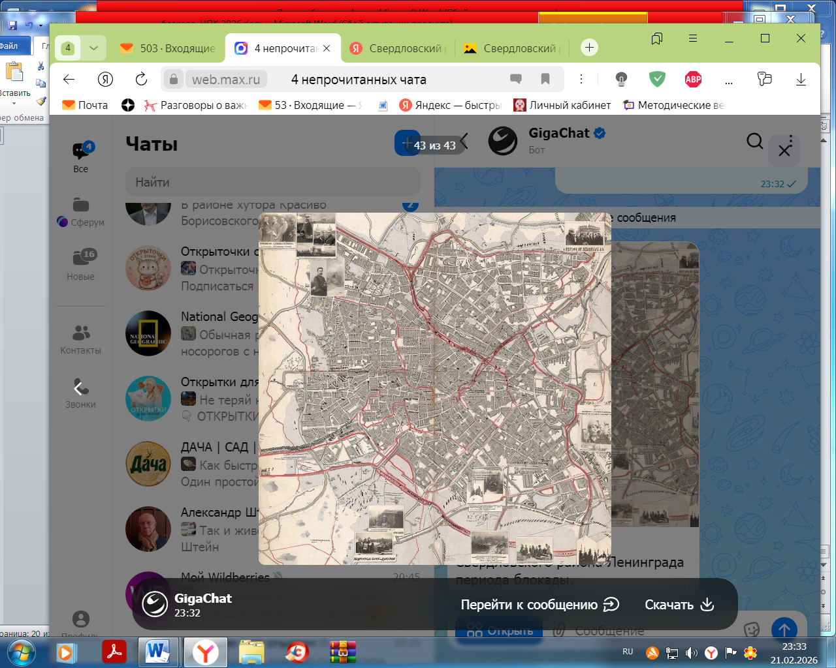
Task: Open the Разговоры о важном bookmark
Action: [196, 105]
